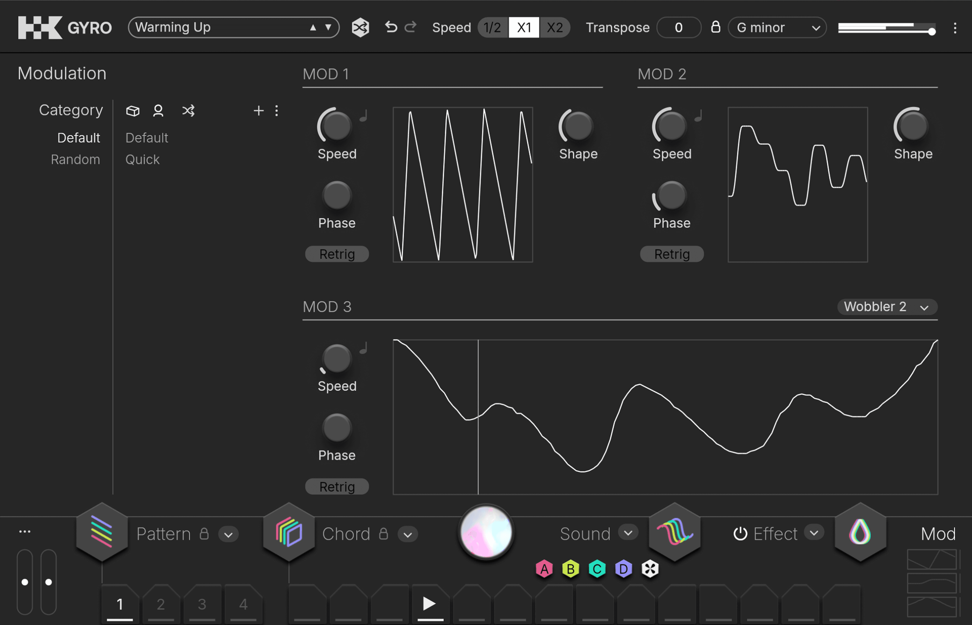Open the Pattern hexagon section

102,532
